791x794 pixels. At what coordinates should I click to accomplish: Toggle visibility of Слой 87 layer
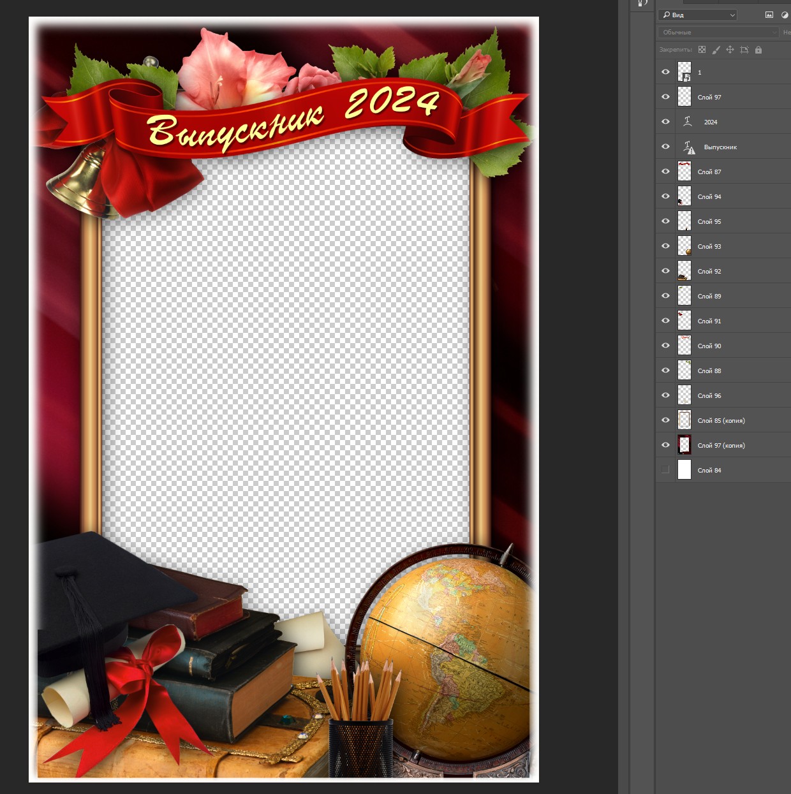click(665, 172)
